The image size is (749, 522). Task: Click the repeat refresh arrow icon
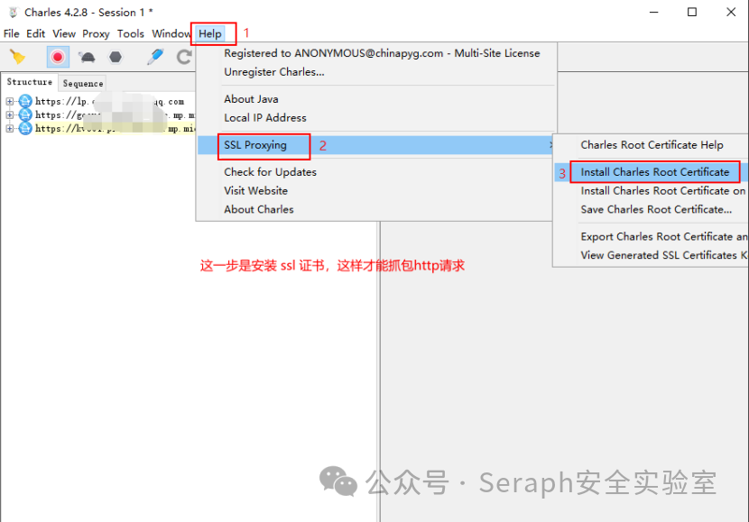pyautogui.click(x=184, y=58)
